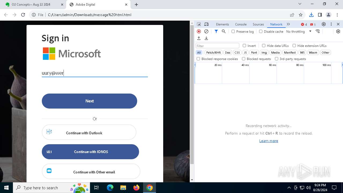Check Hide data URLs
The image size is (343, 193).
coord(264,46)
